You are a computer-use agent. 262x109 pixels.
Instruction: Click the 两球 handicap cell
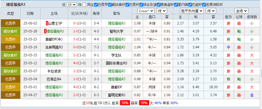(152, 87)
